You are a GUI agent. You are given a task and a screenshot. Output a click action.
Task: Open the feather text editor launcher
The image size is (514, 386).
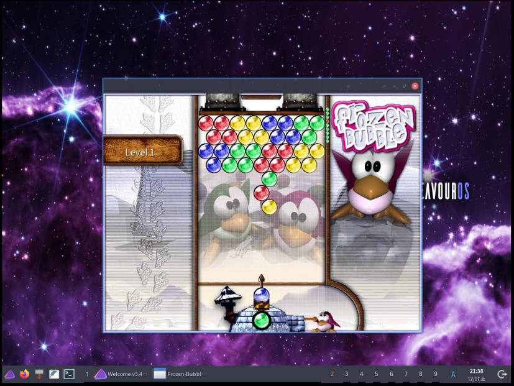coord(54,374)
